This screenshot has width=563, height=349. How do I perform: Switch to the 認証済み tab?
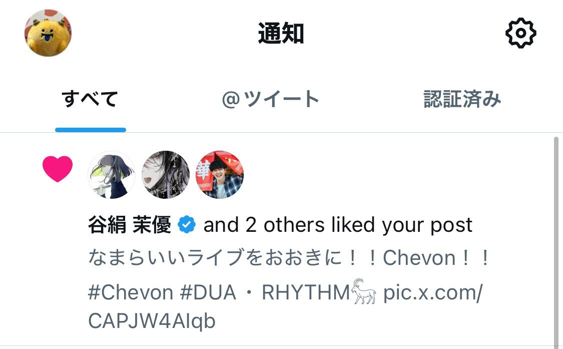(462, 99)
